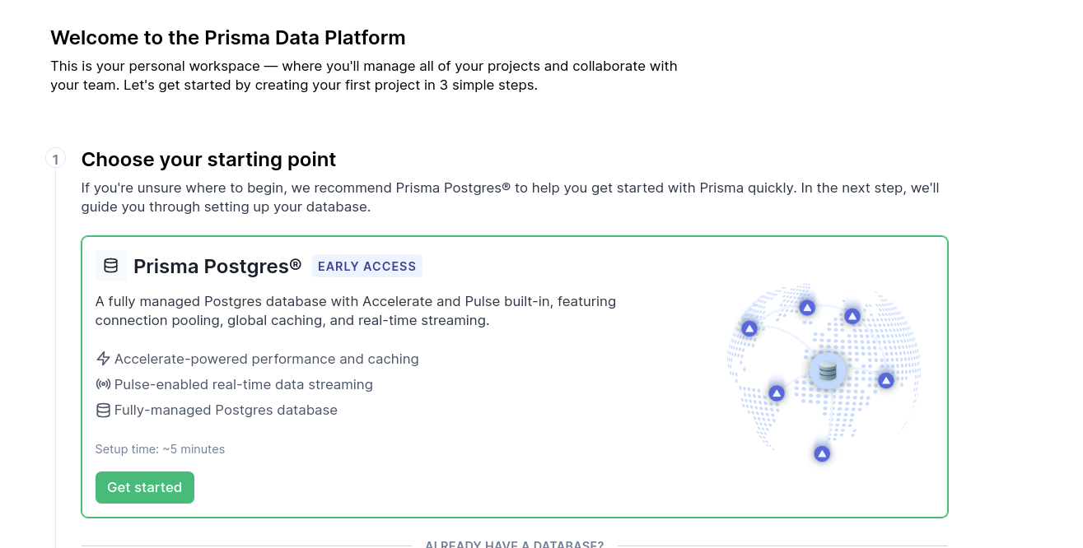This screenshot has width=1083, height=548.
Task: Start Prisma Postgres with Get started button
Action: click(145, 487)
